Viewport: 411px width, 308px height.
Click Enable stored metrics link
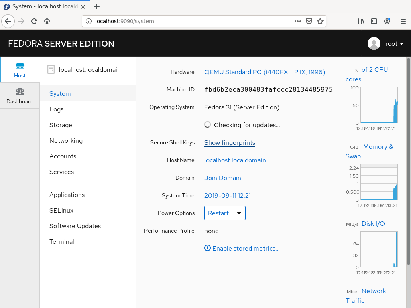(x=246, y=248)
